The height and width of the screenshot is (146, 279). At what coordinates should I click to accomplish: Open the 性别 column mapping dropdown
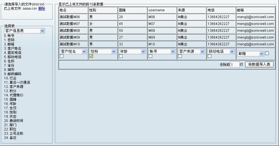(103, 51)
